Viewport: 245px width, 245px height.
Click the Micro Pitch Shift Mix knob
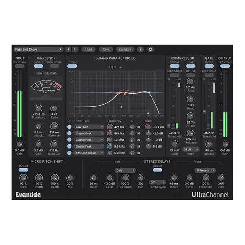tap(70, 178)
